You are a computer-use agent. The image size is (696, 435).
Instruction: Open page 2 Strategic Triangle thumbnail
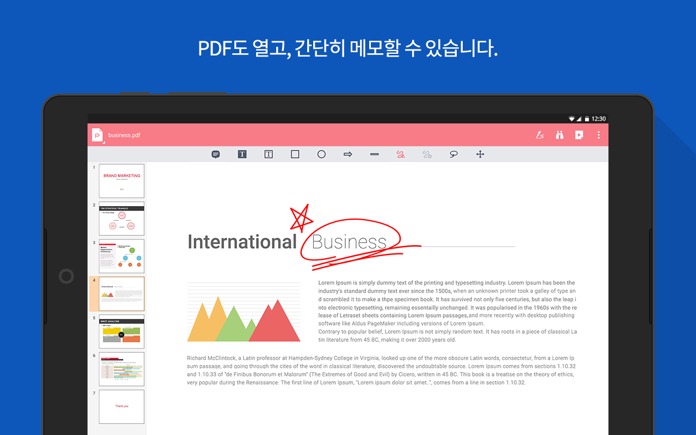point(122,219)
